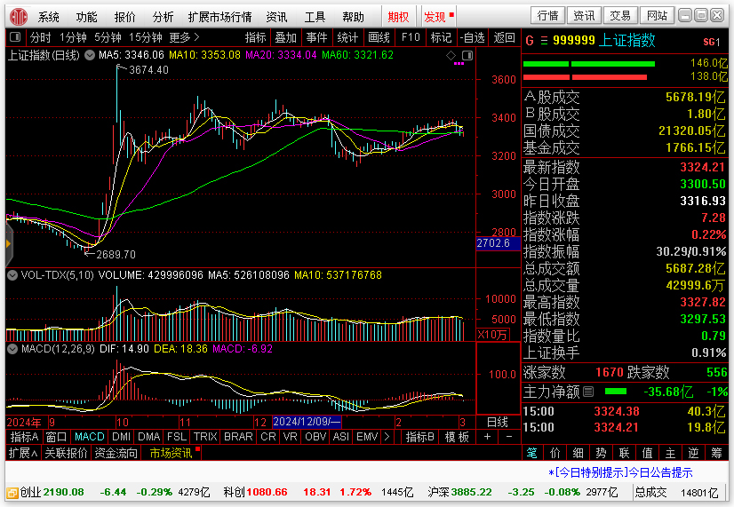Open the 资金流向 tab
This screenshot has width=734, height=507.
click(x=116, y=453)
